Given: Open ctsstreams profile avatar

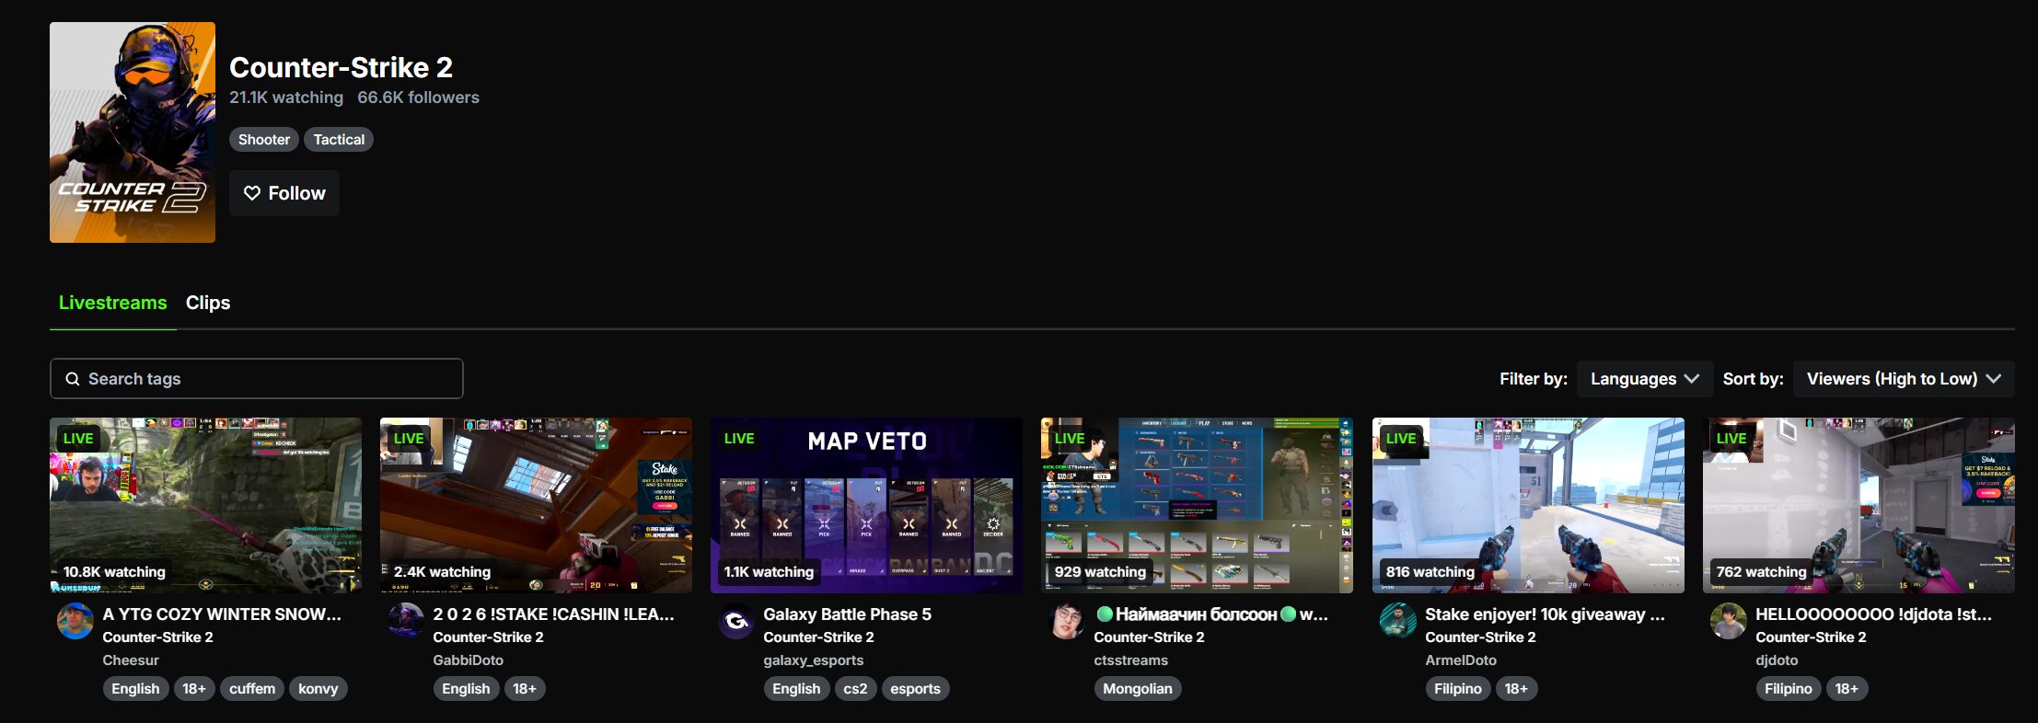Looking at the screenshot, I should point(1067,621).
